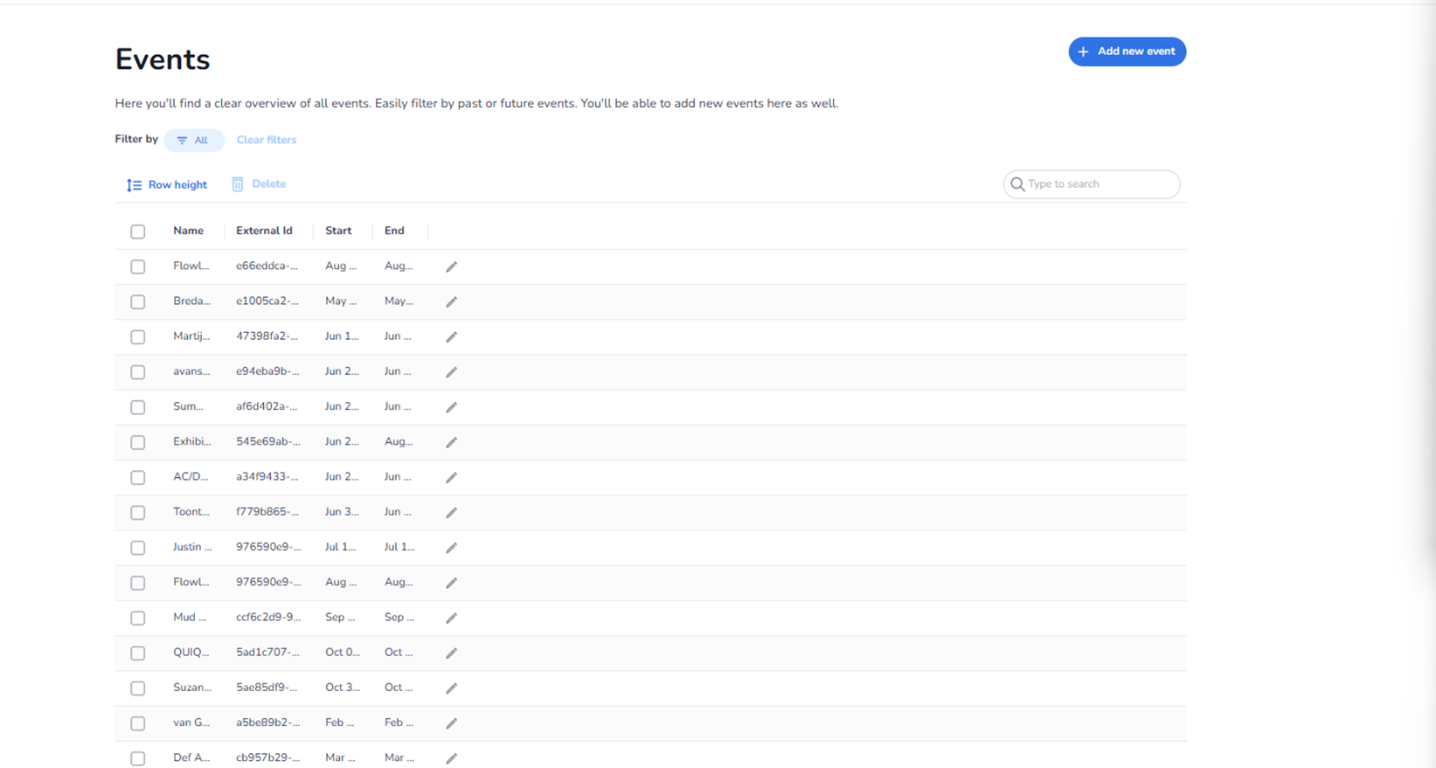Click the Clear filters link

tap(267, 140)
